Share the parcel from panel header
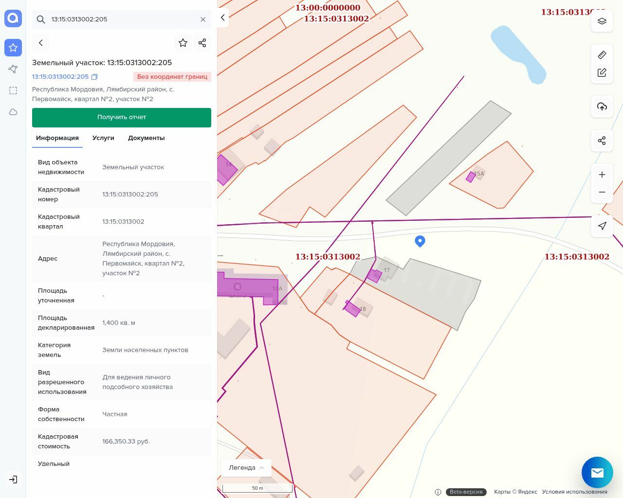623x498 pixels. click(x=202, y=43)
